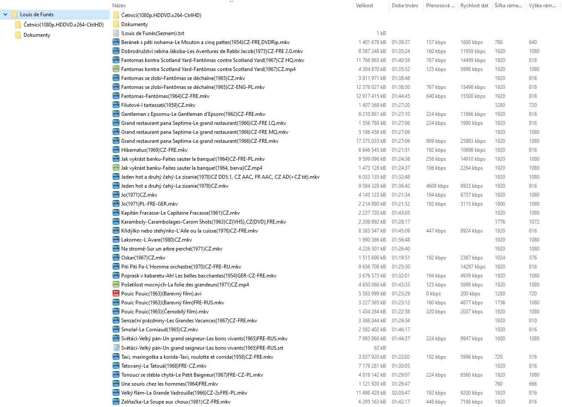562x407 pixels.
Task: Select Lakomec-L'Avare(1980)CZ.mkv file
Action: pyautogui.click(x=156, y=240)
